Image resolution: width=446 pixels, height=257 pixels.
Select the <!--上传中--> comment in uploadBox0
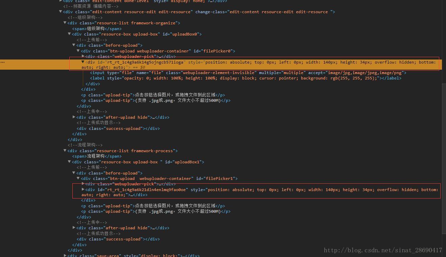click(92, 112)
